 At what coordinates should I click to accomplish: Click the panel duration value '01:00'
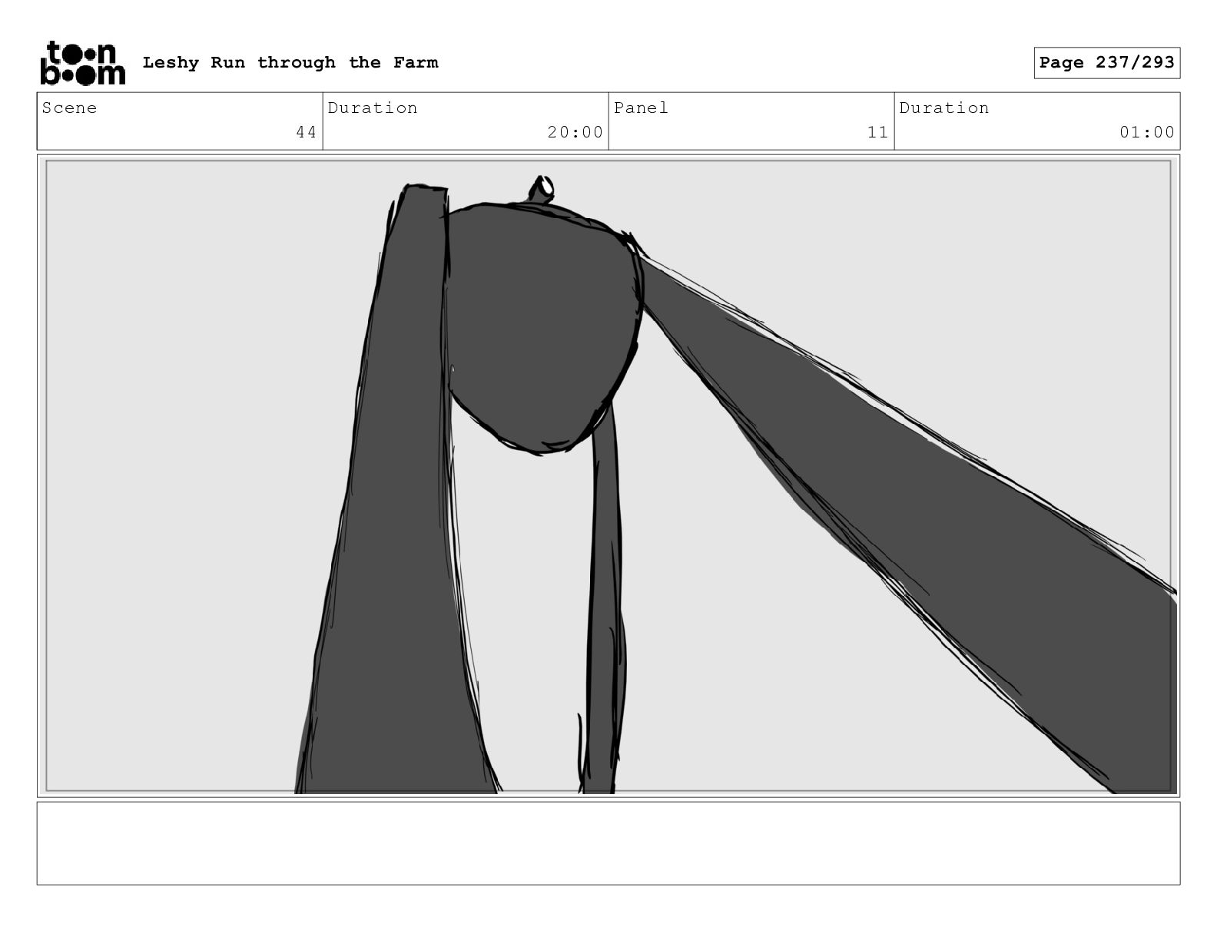(1147, 132)
